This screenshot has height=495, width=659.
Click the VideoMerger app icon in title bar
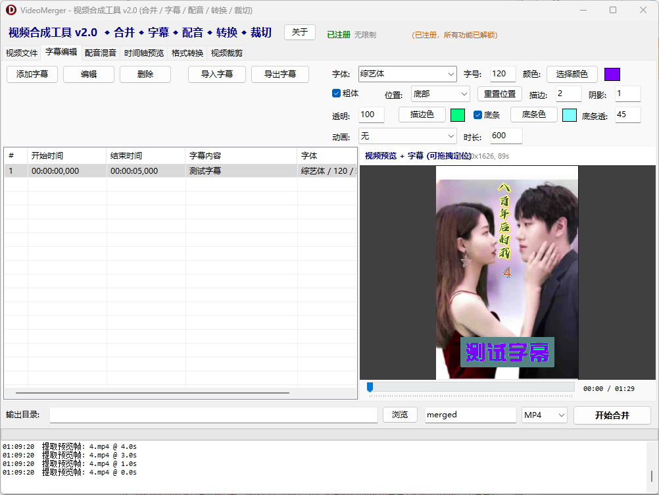point(11,11)
